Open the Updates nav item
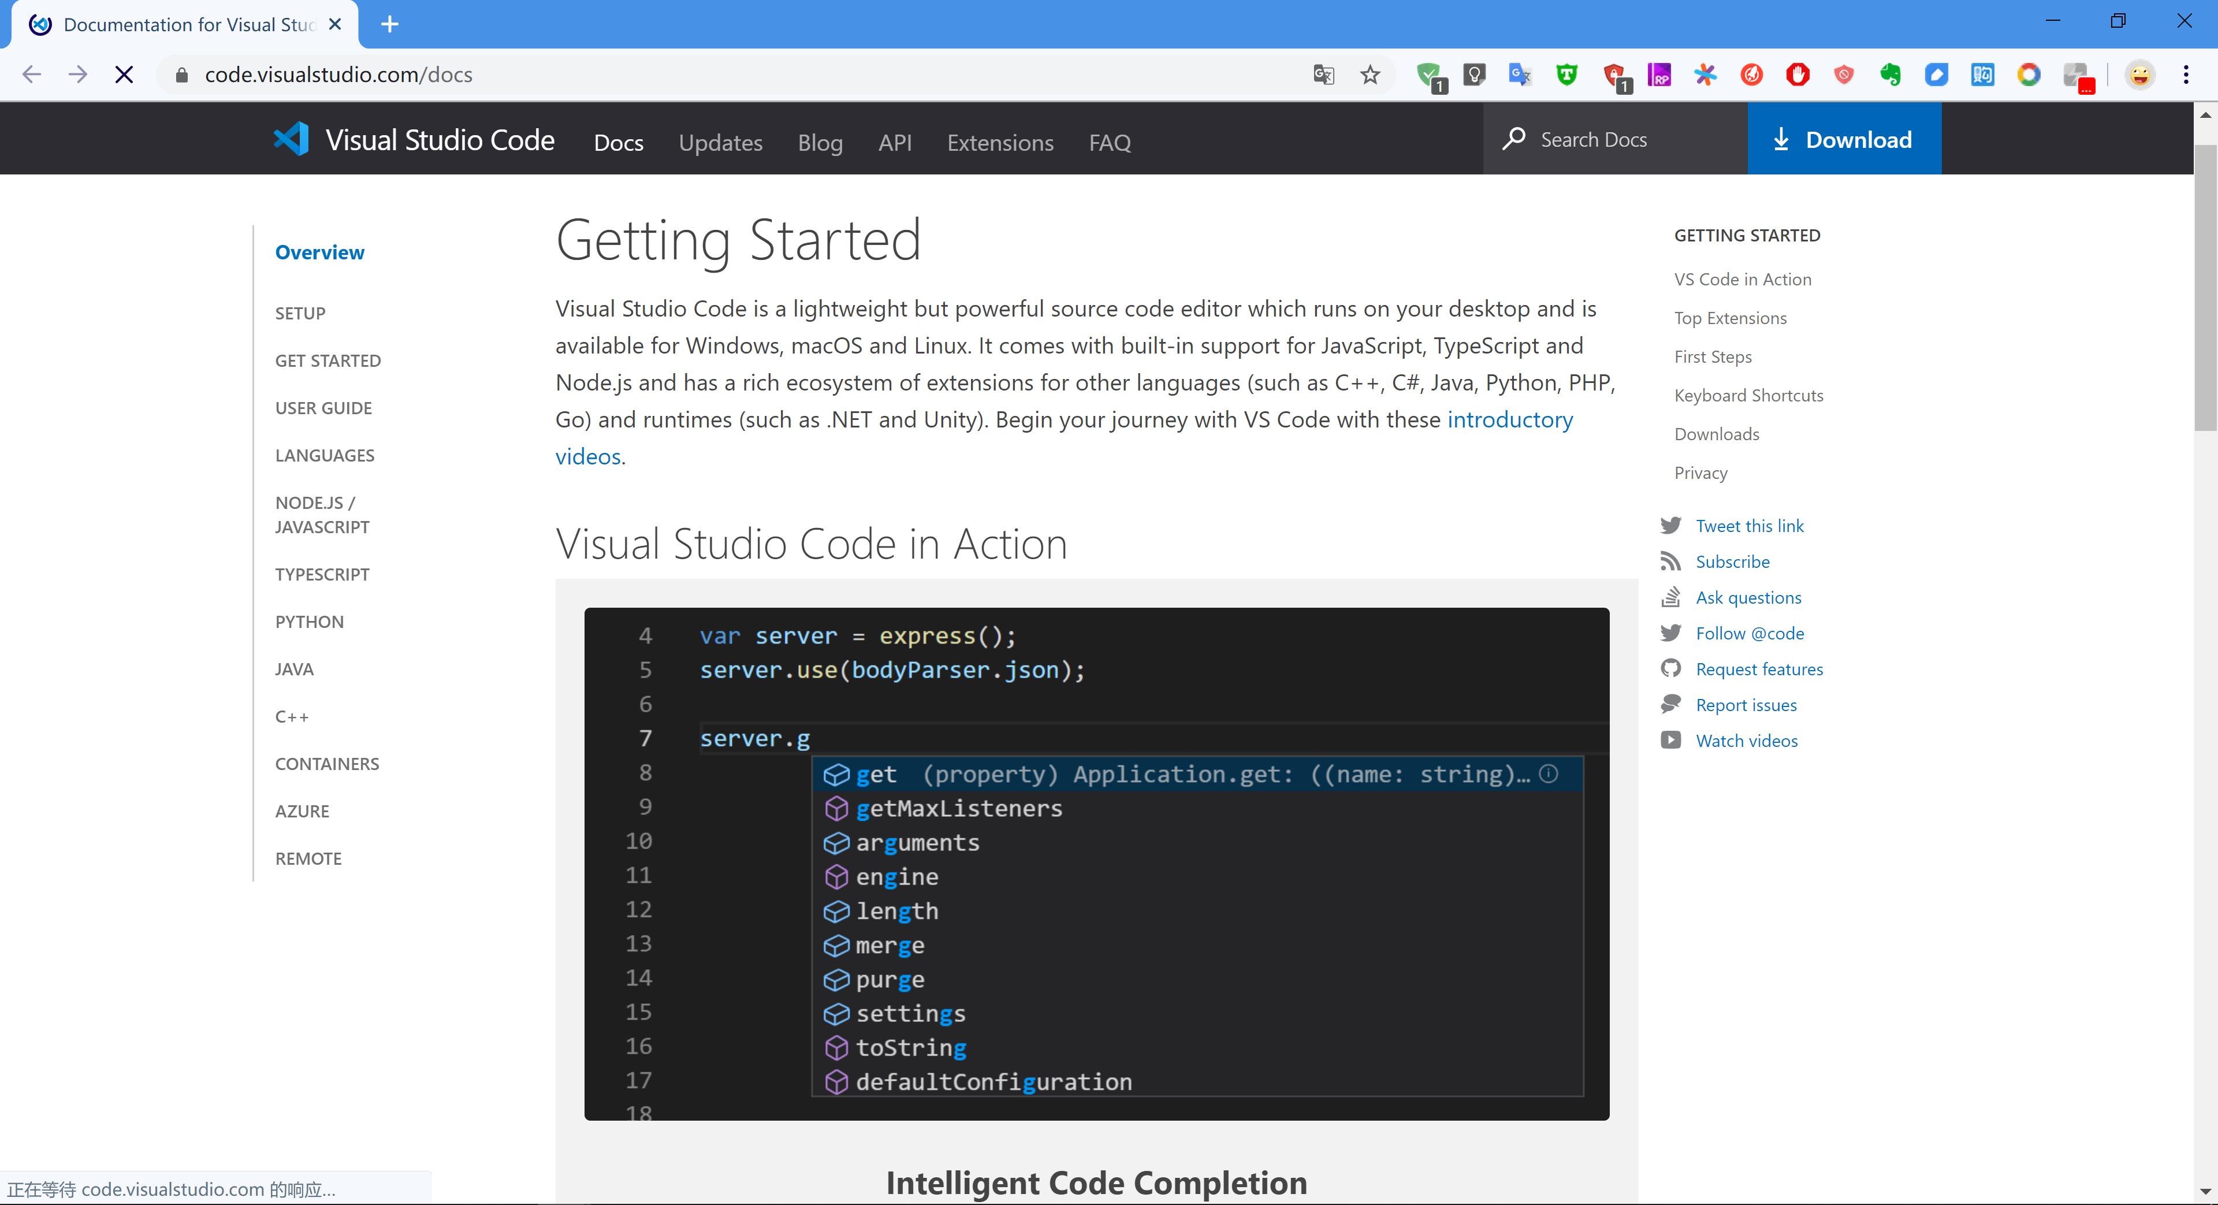 (720, 142)
